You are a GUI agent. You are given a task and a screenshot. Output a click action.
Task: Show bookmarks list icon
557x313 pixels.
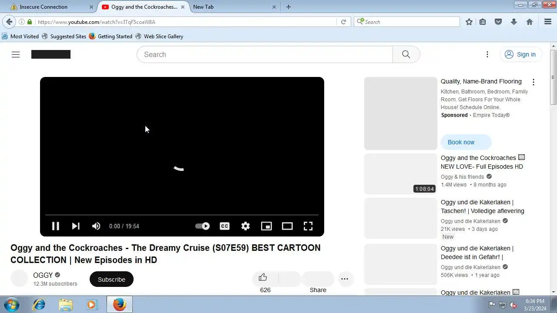pyautogui.click(x=483, y=22)
